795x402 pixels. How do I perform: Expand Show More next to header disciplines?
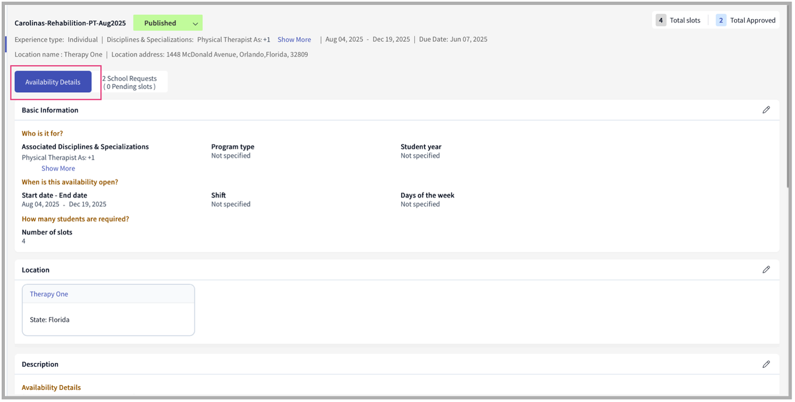point(294,39)
